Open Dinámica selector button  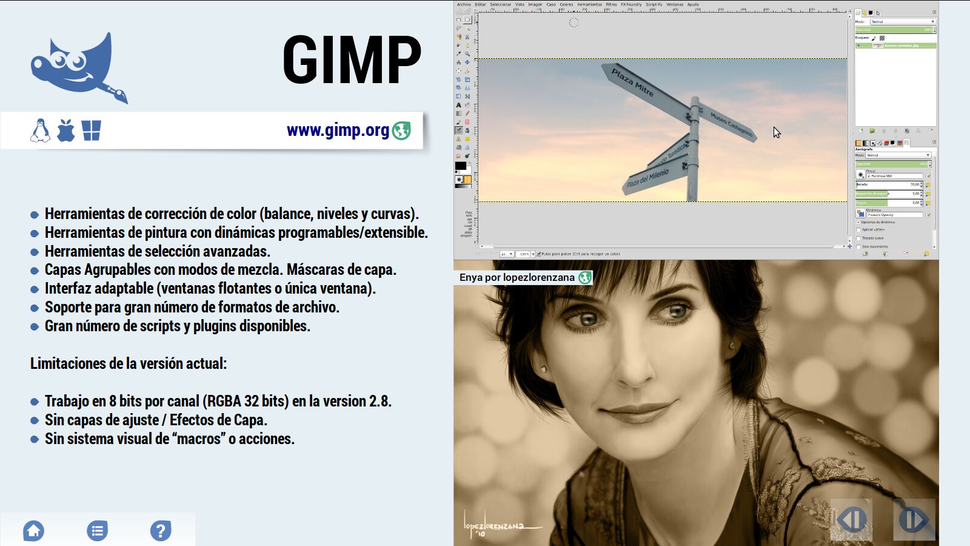click(860, 214)
